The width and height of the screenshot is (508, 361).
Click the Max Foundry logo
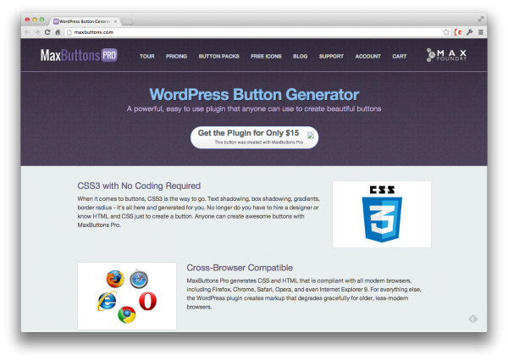tap(446, 55)
